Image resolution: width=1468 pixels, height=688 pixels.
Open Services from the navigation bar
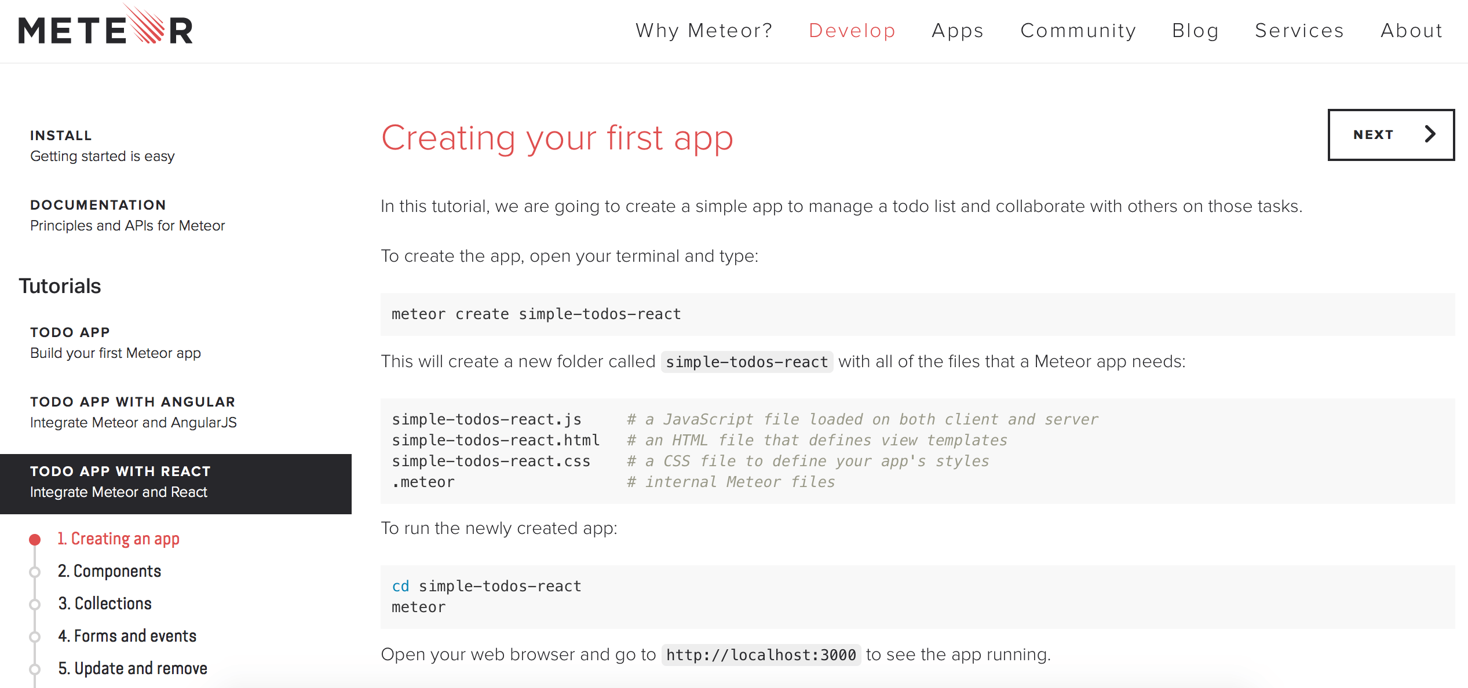1299,30
